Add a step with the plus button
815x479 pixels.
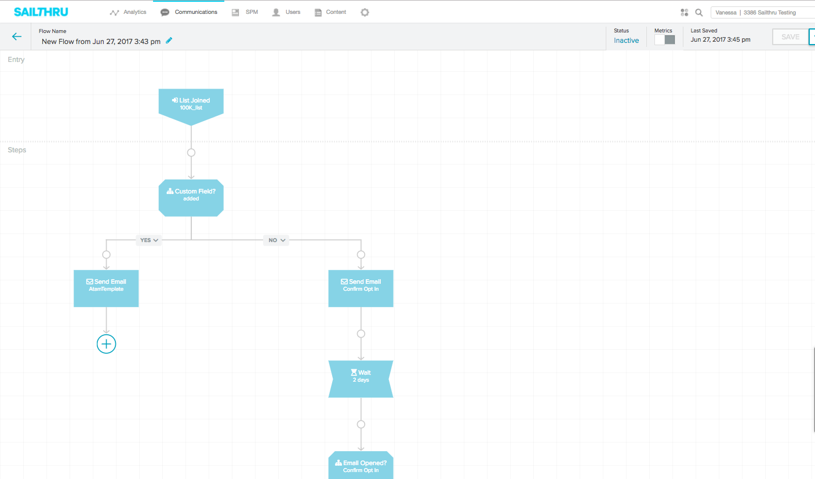[x=106, y=343]
